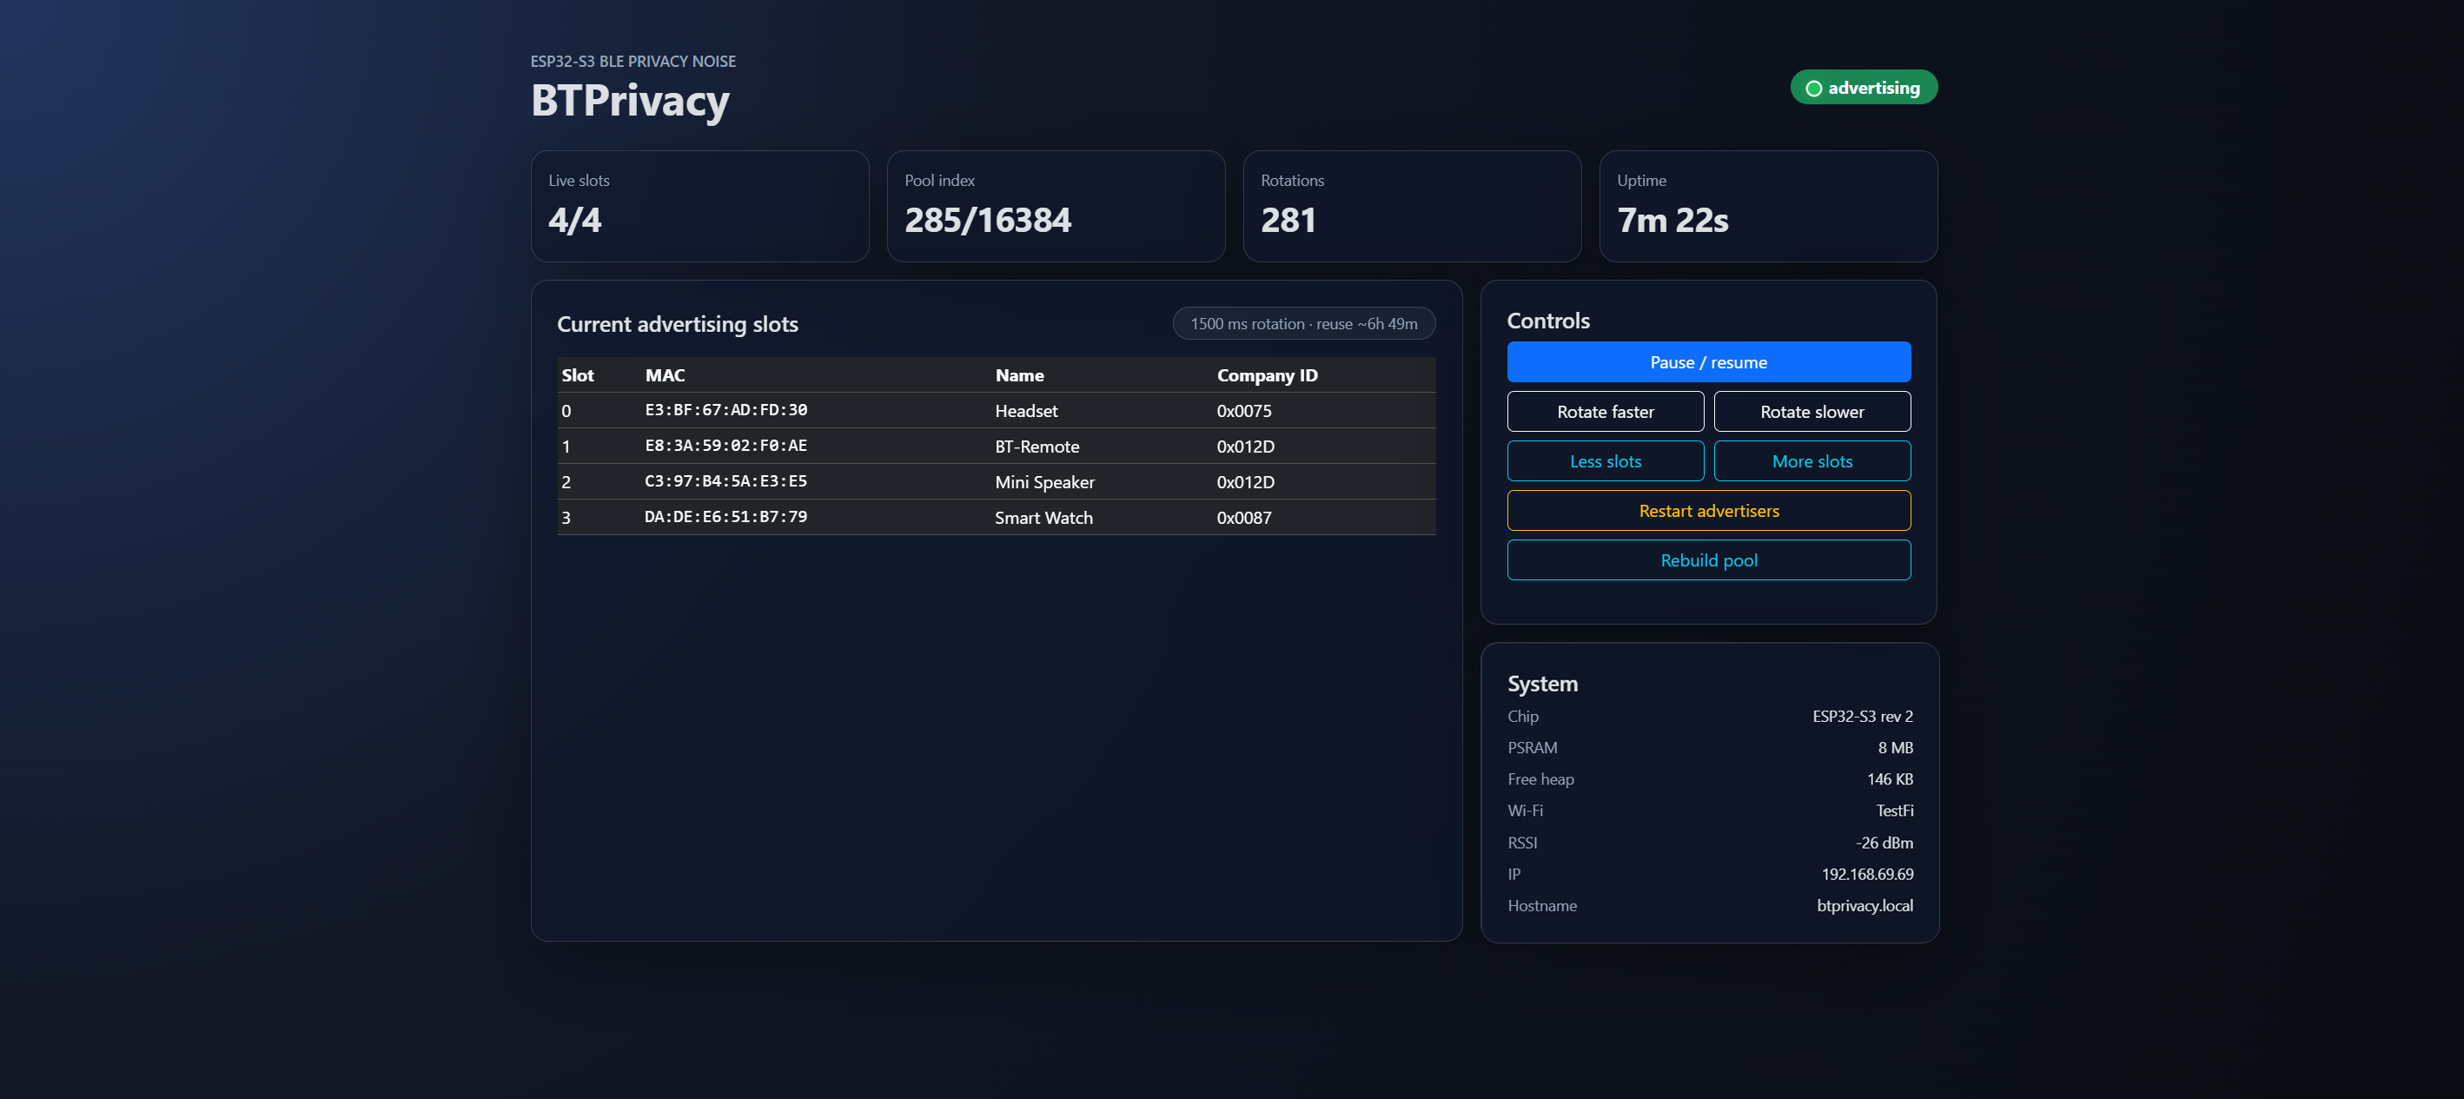Image resolution: width=2464 pixels, height=1099 pixels.
Task: Select hostname btprivacy.local
Action: click(x=1865, y=906)
